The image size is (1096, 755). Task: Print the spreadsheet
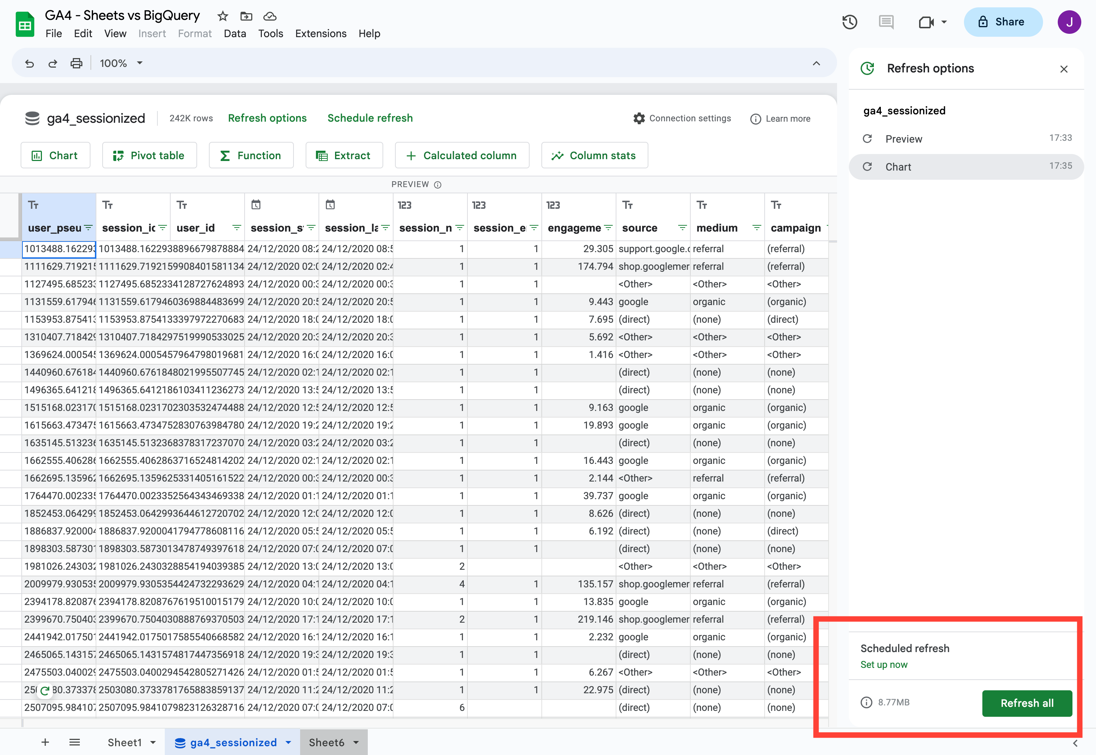[76, 63]
